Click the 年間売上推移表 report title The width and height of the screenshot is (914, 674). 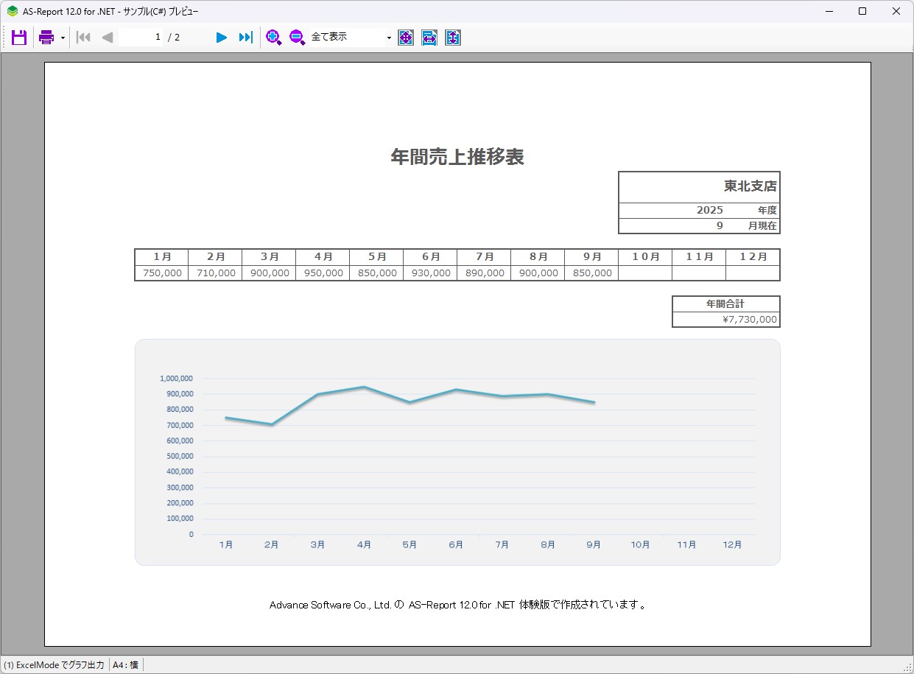(x=457, y=157)
